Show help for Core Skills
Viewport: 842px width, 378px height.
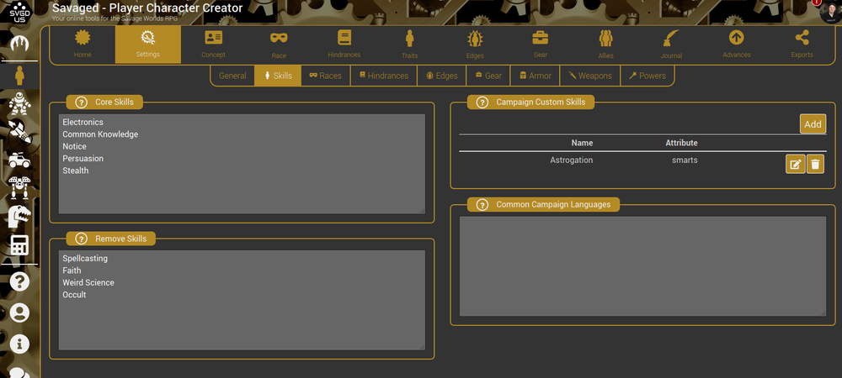81,102
